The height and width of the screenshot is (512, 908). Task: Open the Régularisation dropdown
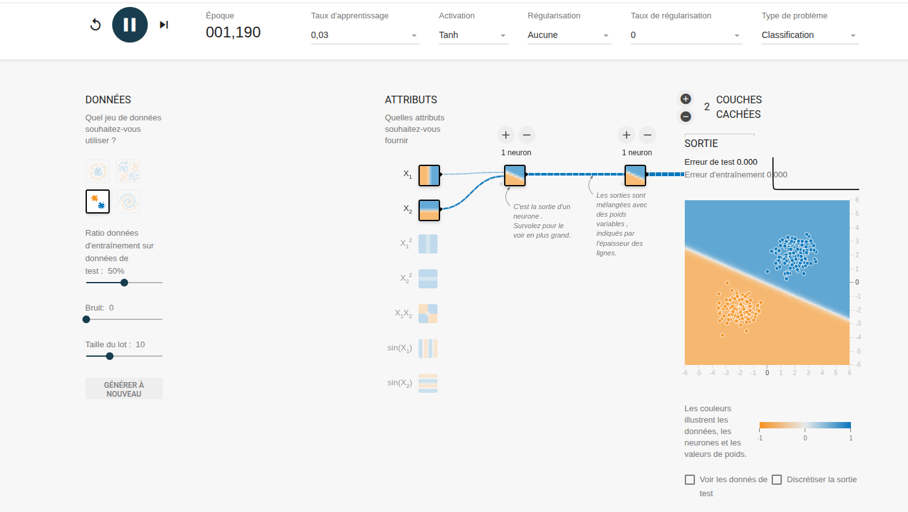pos(569,35)
